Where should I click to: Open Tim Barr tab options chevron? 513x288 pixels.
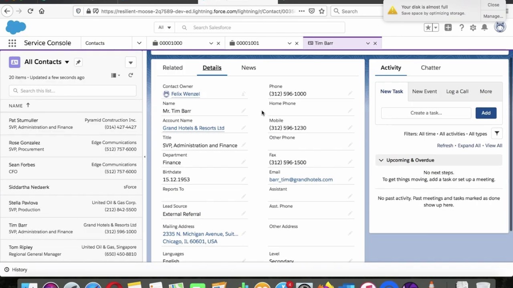[368, 43]
